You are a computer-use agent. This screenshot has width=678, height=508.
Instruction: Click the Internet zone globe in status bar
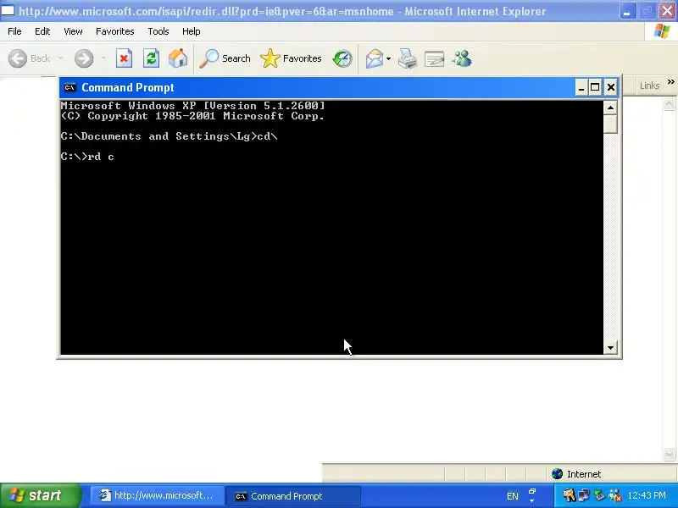558,474
